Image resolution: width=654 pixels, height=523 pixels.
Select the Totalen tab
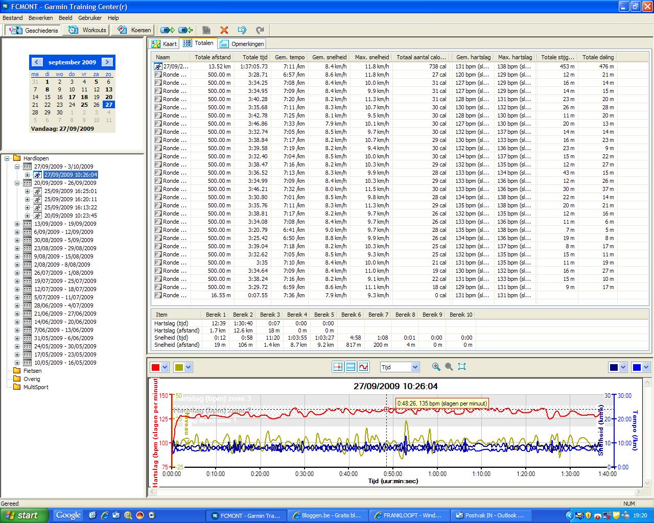[x=198, y=43]
